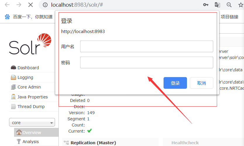Image resolution: width=244 pixels, height=146 pixels.
Task: Click the 取消 cancel button
Action: [202, 83]
